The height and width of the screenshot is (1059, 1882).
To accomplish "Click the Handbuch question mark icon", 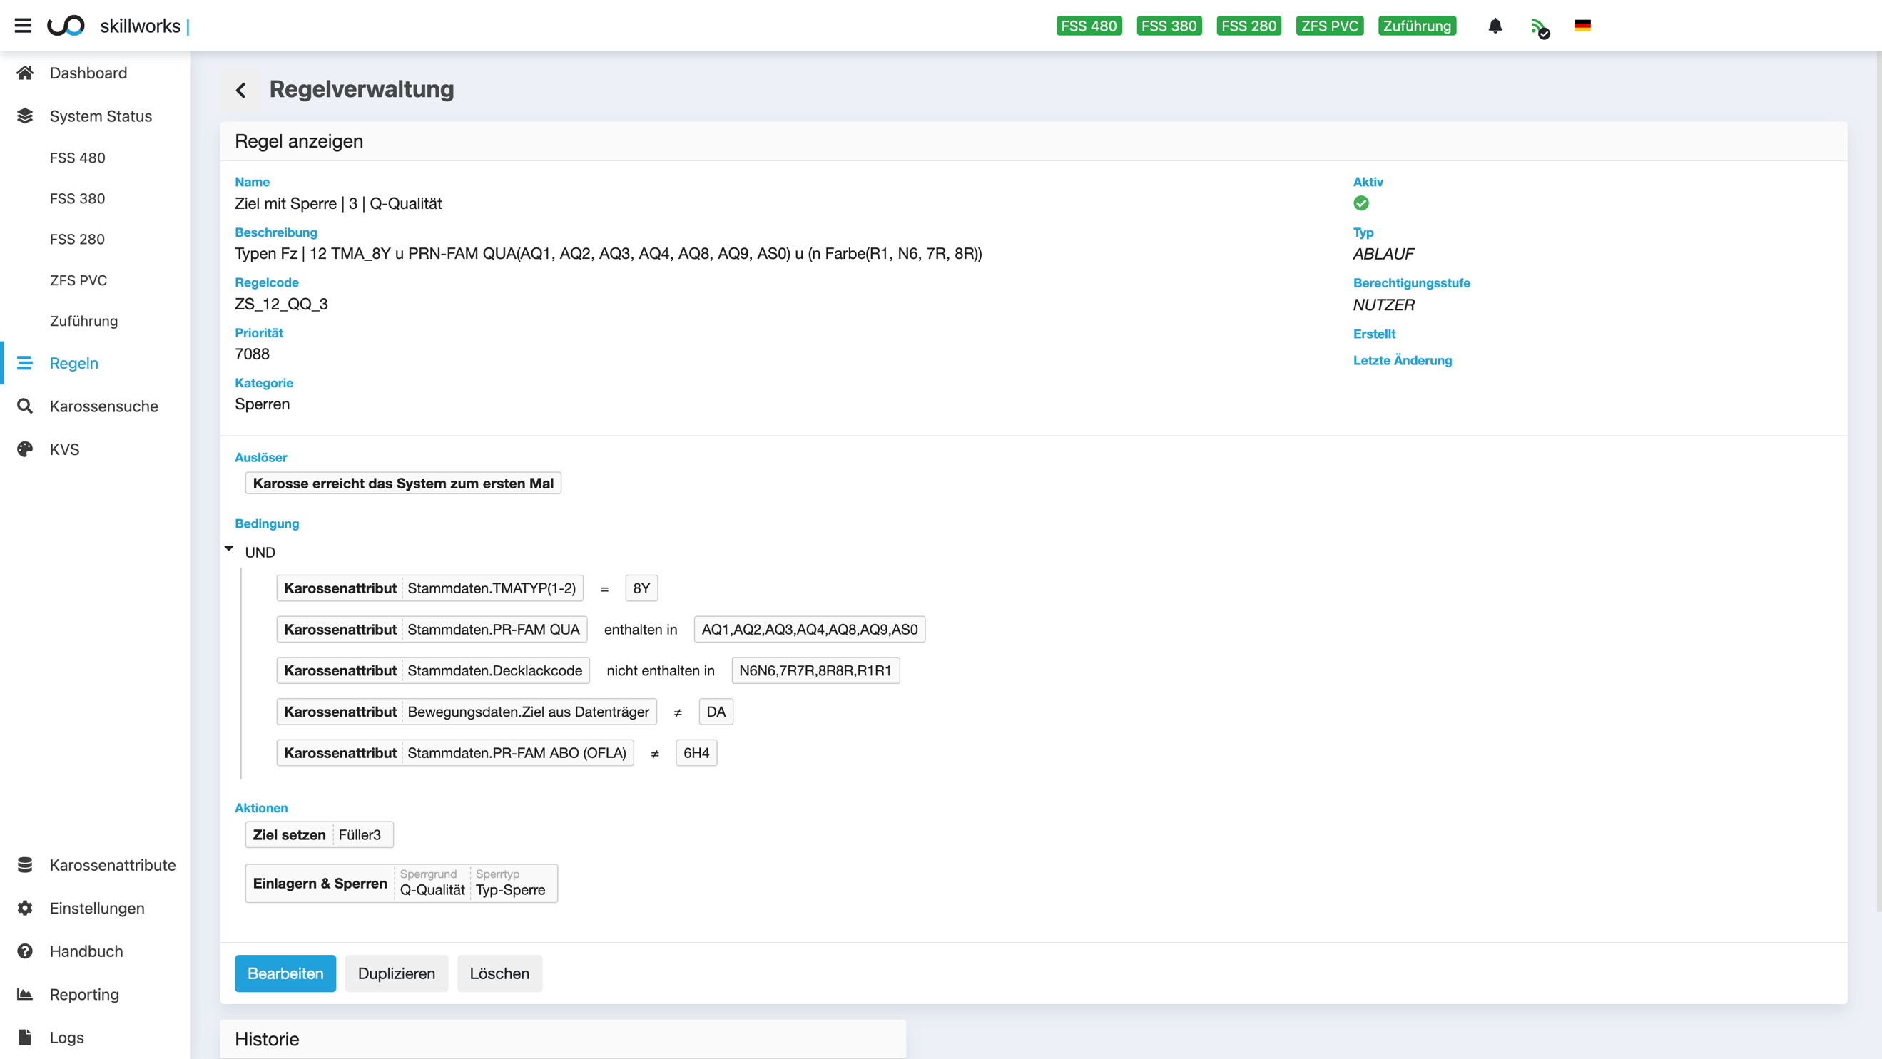I will tap(25, 951).
